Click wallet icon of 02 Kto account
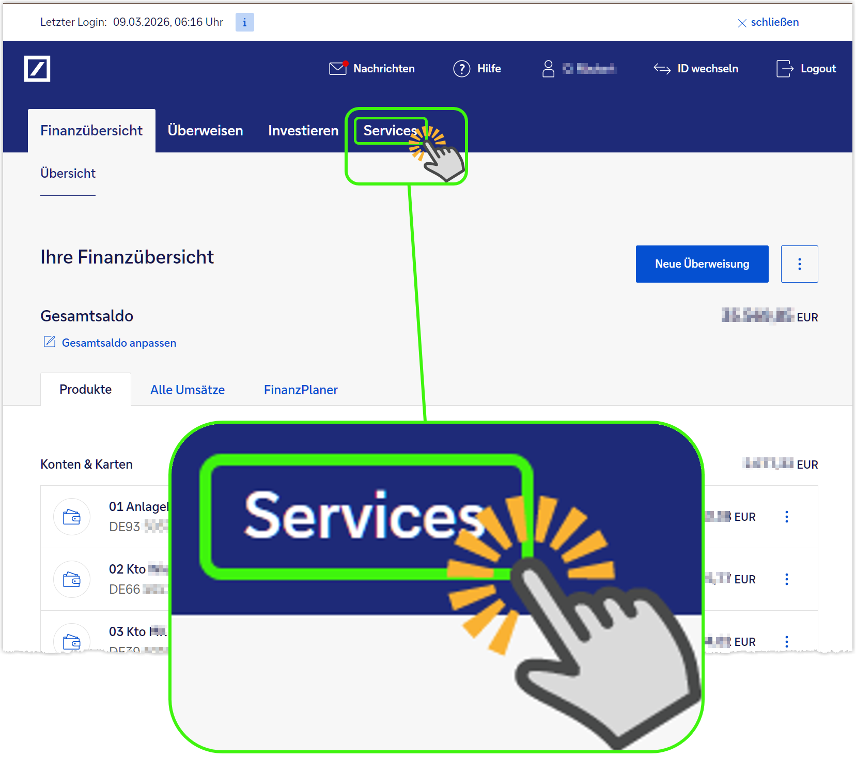 click(x=72, y=579)
